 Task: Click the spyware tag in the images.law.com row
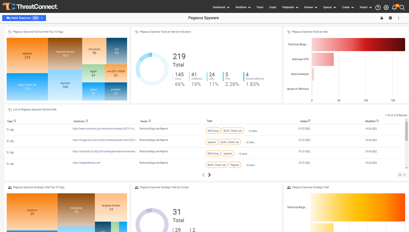click(212, 142)
